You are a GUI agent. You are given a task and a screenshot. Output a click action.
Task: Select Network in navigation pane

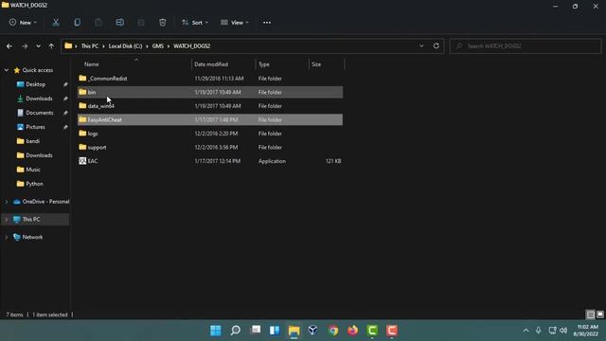point(32,237)
